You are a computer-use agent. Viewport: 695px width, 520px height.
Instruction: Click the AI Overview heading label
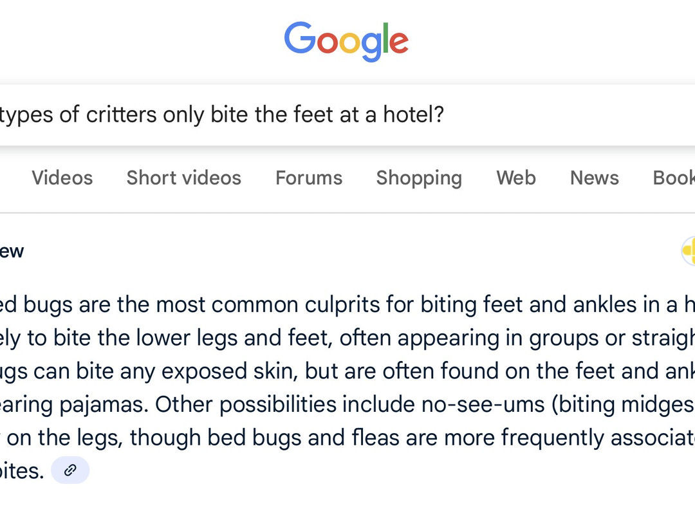pos(12,251)
